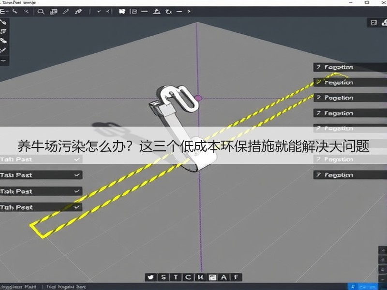Expand the toolbar overflow chevron
The height and width of the screenshot is (290, 387).
pyautogui.click(x=189, y=11)
